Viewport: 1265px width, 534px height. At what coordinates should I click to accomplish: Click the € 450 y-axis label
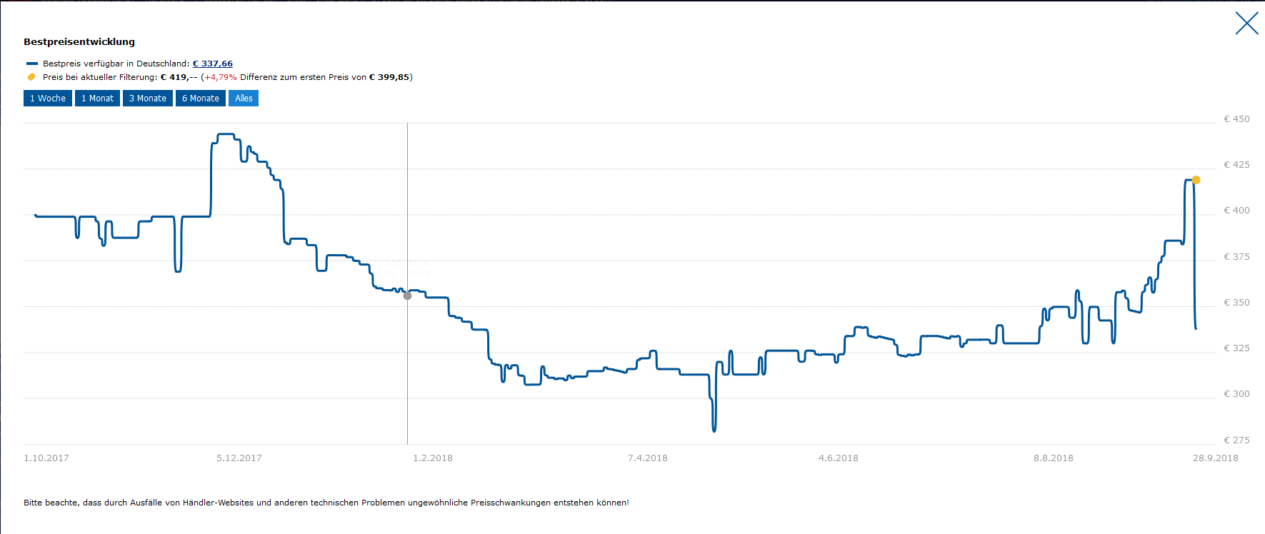tap(1236, 119)
